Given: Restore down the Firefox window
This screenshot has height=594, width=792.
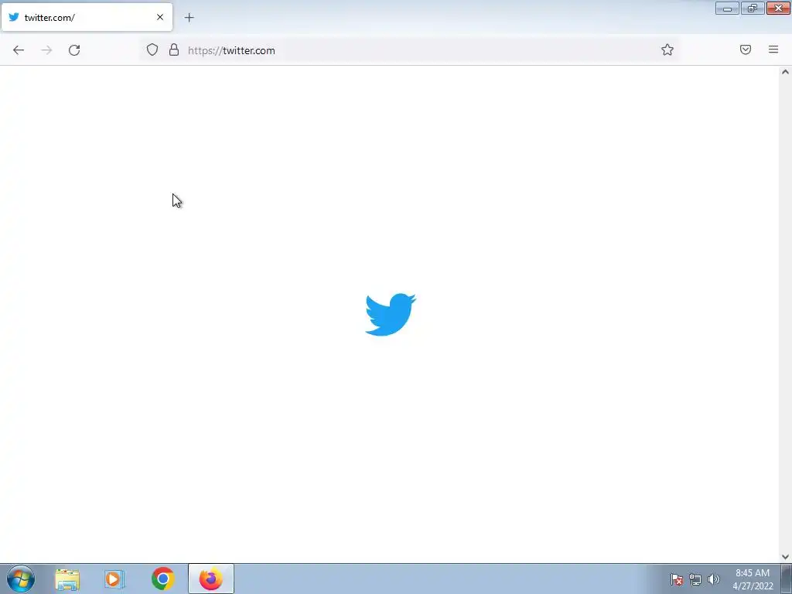Looking at the screenshot, I should coord(753,8).
